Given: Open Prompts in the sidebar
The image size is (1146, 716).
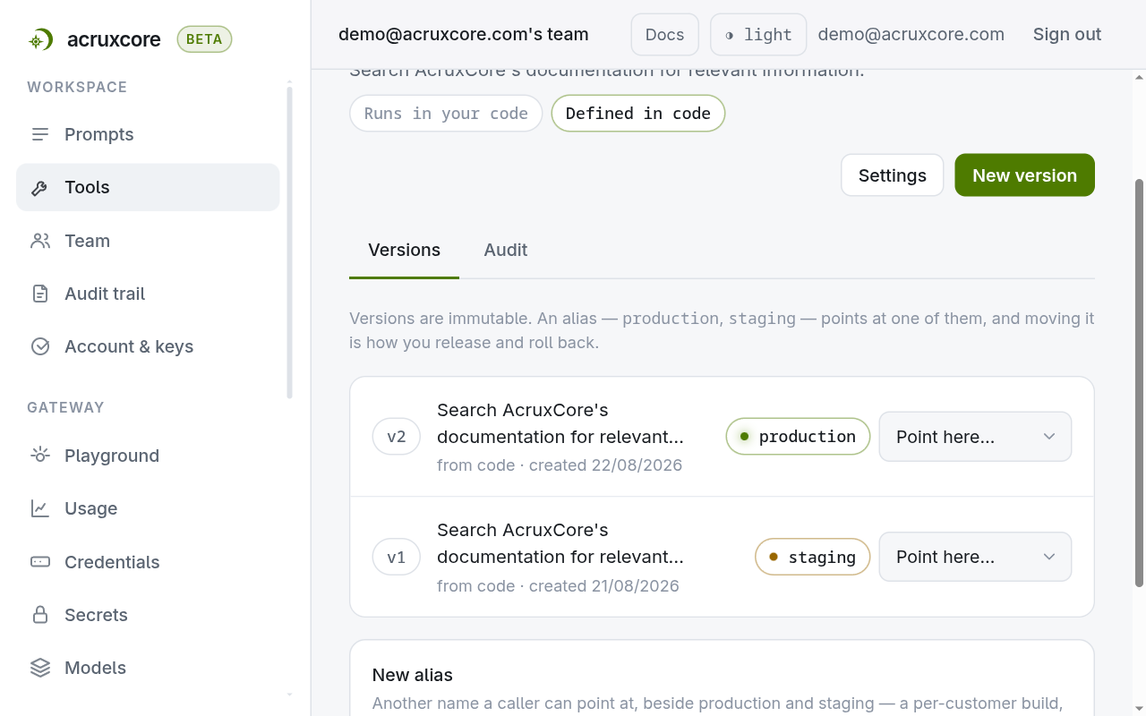Looking at the screenshot, I should pyautogui.click(x=148, y=134).
